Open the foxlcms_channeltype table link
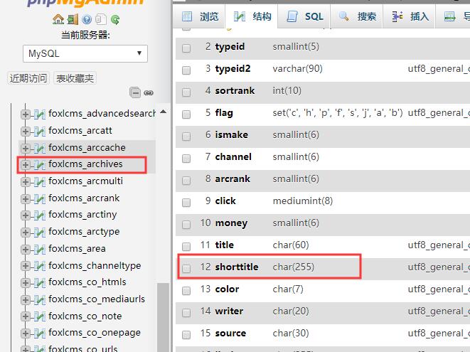This screenshot has height=352, width=470. pyautogui.click(x=95, y=266)
